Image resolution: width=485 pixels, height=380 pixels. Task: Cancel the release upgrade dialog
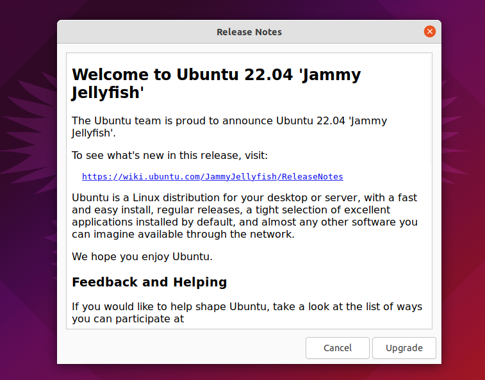point(338,348)
